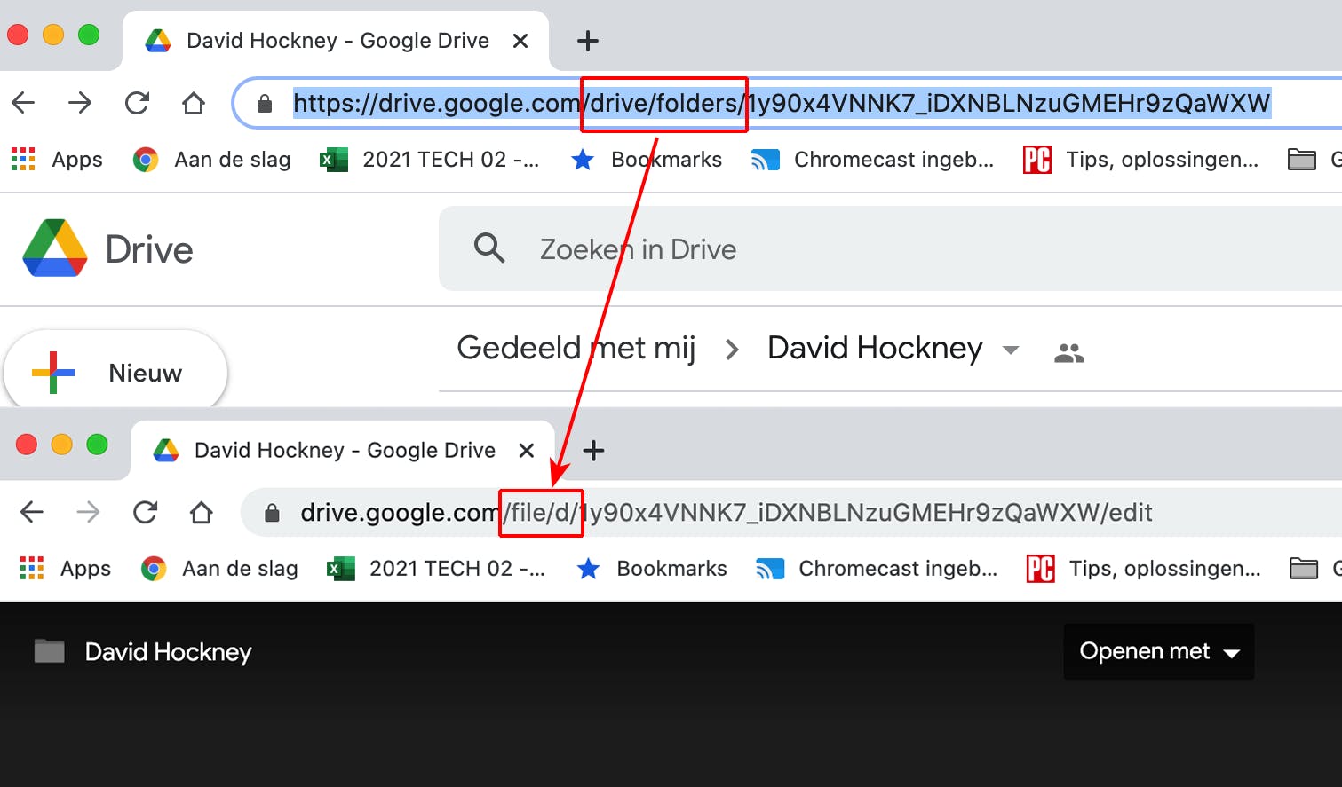Expand the David Hockney folder dropdown arrow
1342x787 pixels.
click(1010, 350)
